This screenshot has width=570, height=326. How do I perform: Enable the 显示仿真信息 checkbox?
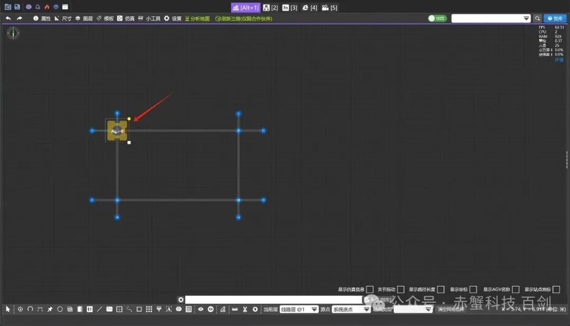(x=369, y=289)
